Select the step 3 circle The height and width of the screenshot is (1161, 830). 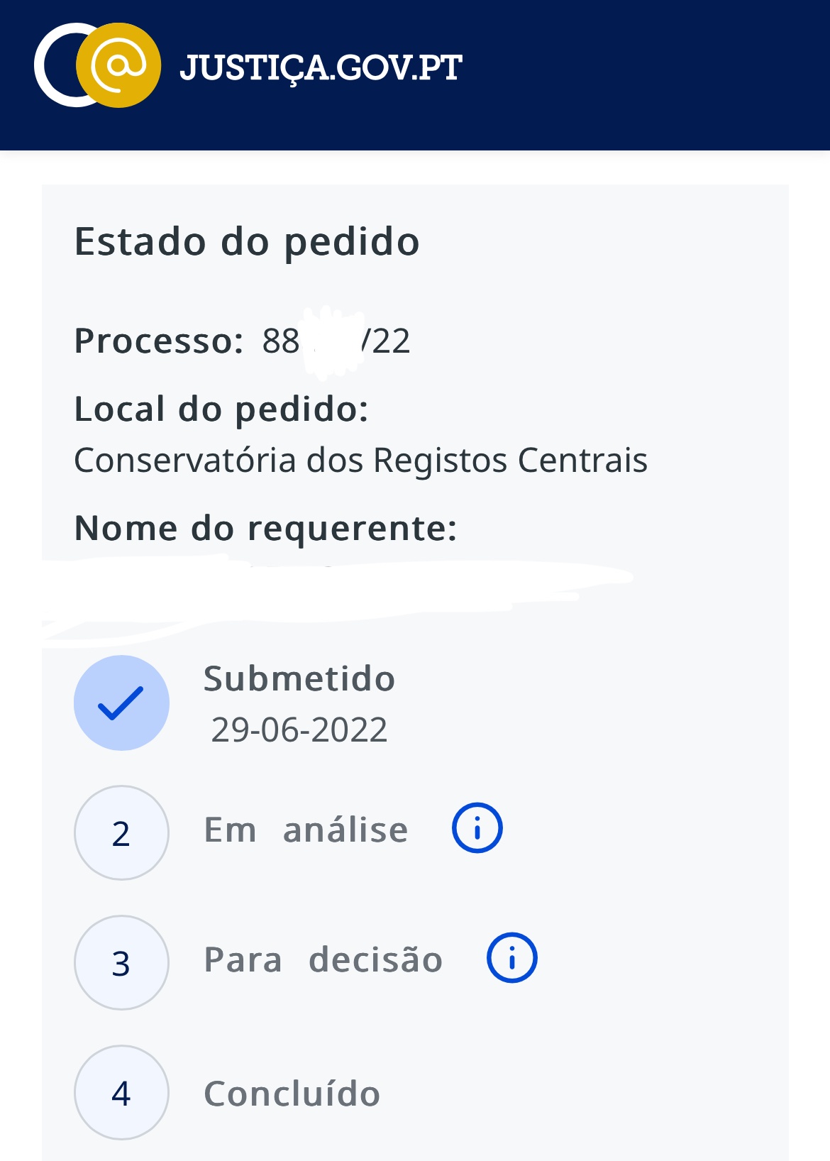[121, 962]
